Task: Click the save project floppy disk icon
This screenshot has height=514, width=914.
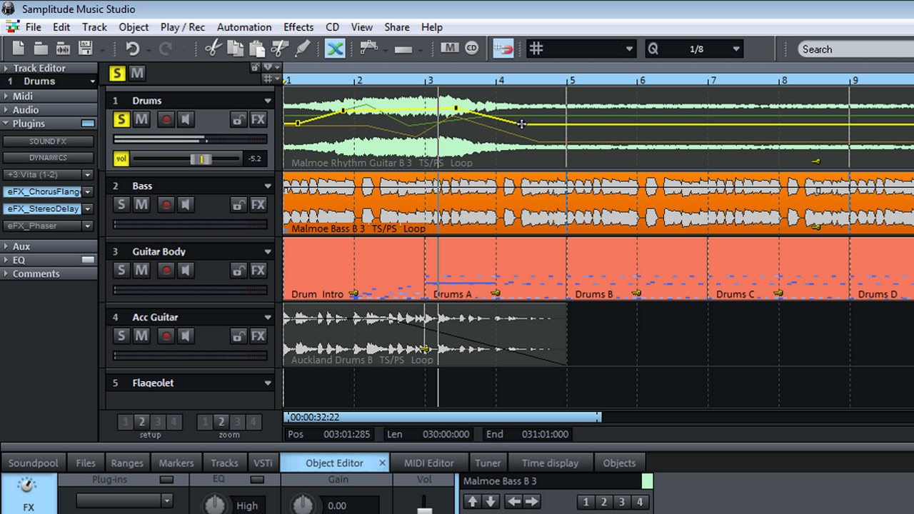Action: click(86, 49)
